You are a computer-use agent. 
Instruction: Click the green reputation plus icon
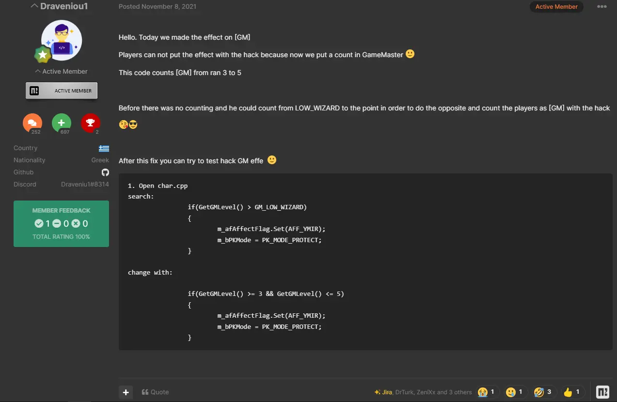[62, 123]
